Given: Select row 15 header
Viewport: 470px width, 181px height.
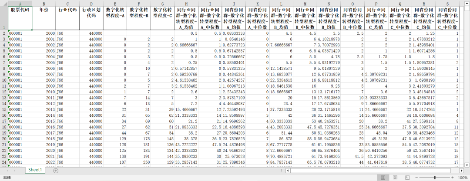Looking at the screenshot, I should (x=4, y=109).
